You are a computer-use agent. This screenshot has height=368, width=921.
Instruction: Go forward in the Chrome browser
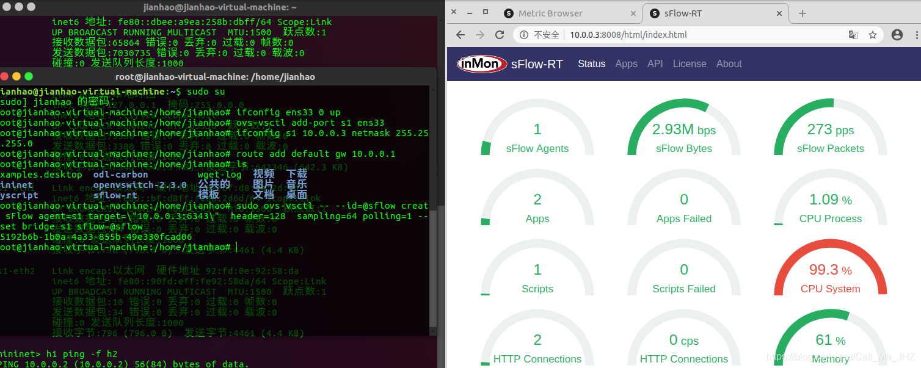click(x=480, y=35)
